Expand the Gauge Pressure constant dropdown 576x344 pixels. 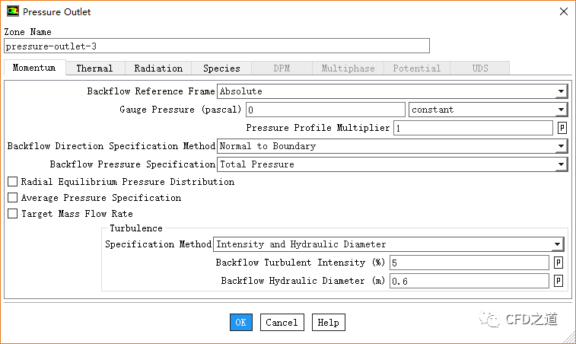tap(488, 110)
